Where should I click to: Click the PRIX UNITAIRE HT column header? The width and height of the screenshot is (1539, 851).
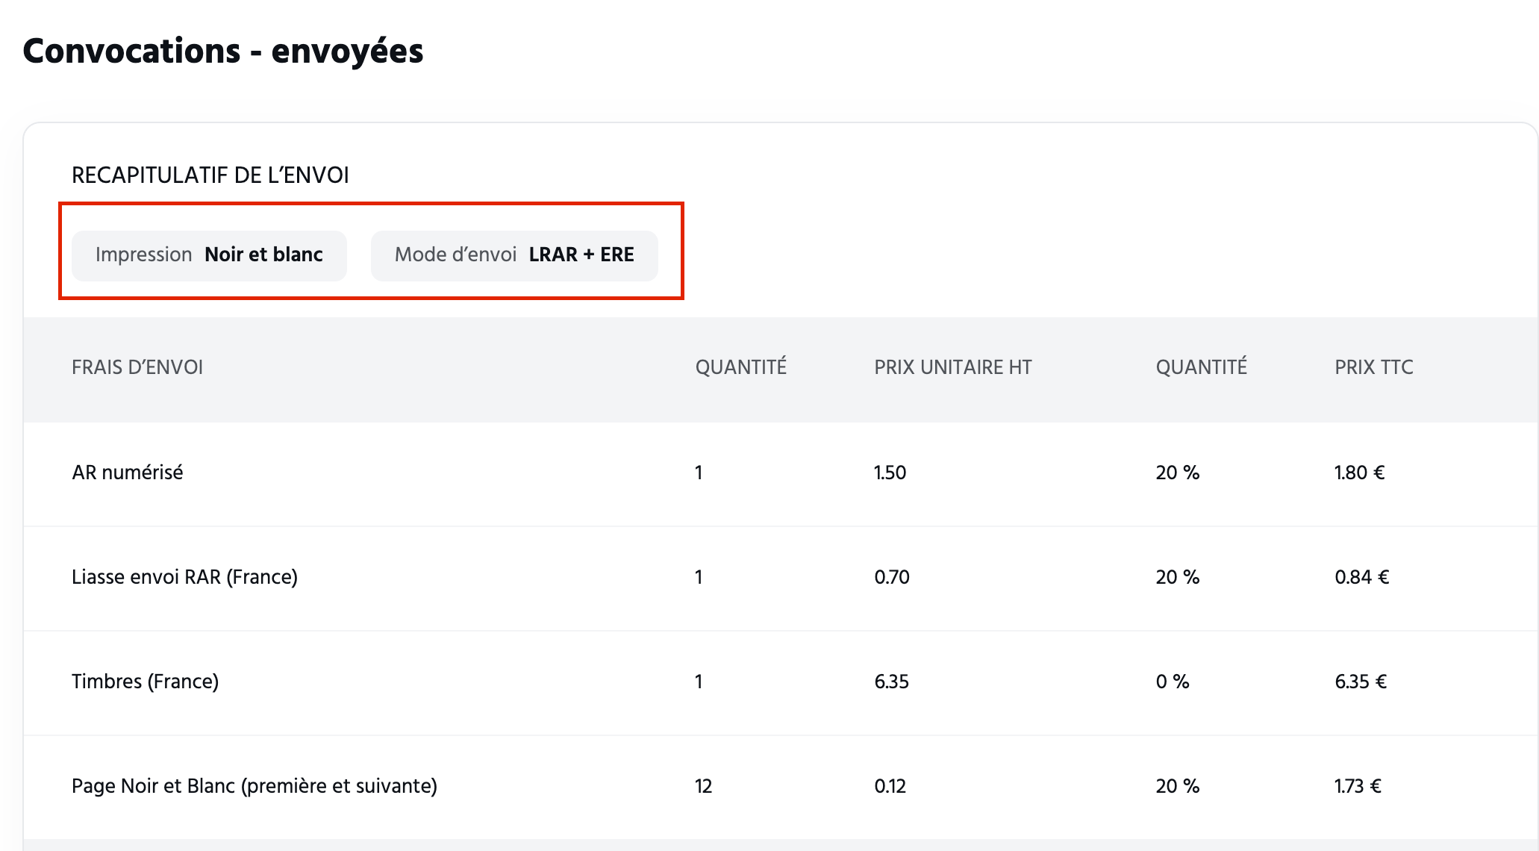953,367
